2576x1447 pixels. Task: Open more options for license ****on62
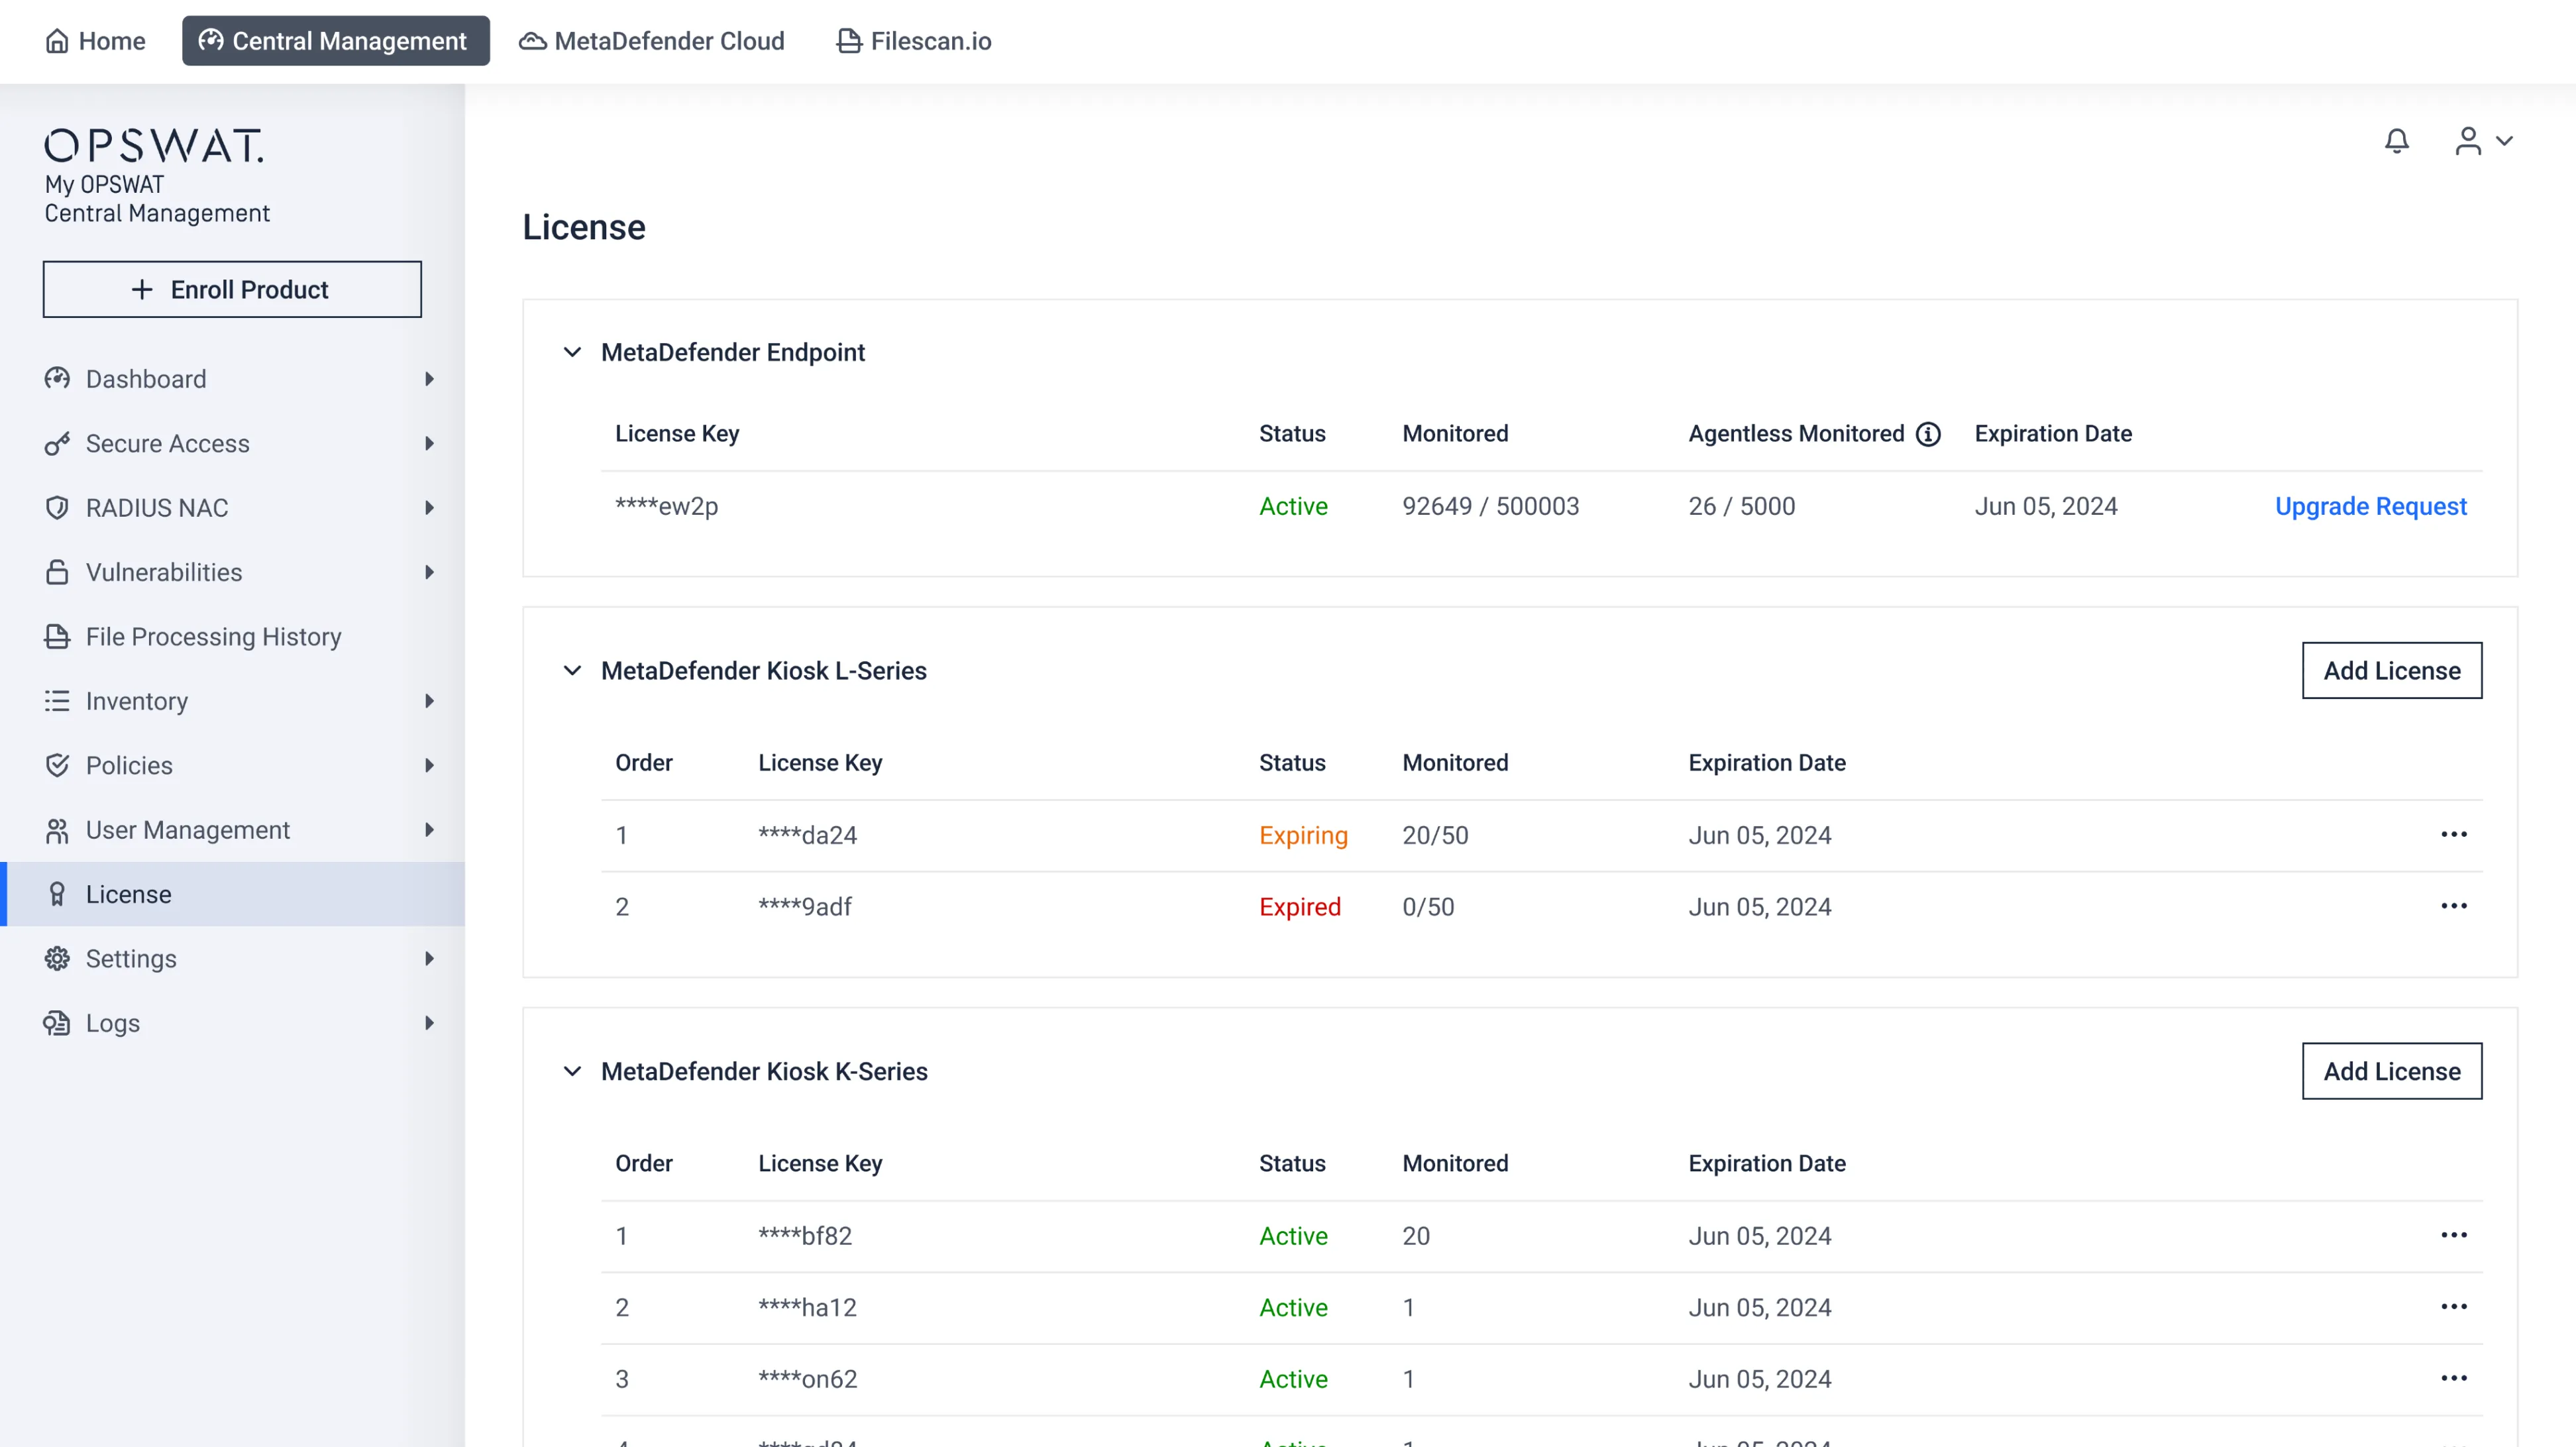coord(2453,1378)
